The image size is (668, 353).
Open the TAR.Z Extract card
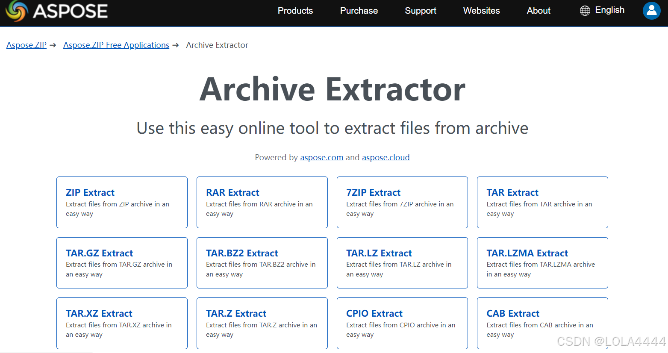[x=262, y=323]
